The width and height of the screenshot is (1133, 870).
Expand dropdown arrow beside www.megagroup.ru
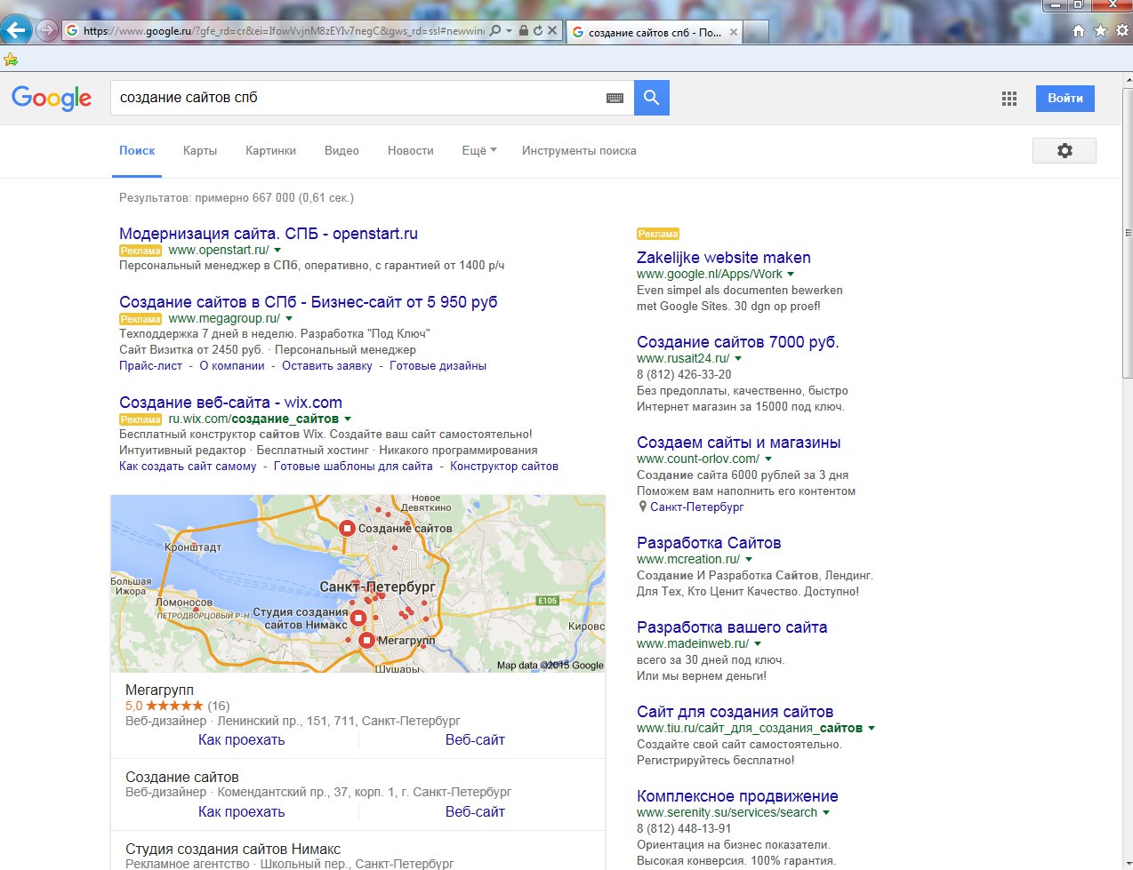(x=289, y=319)
